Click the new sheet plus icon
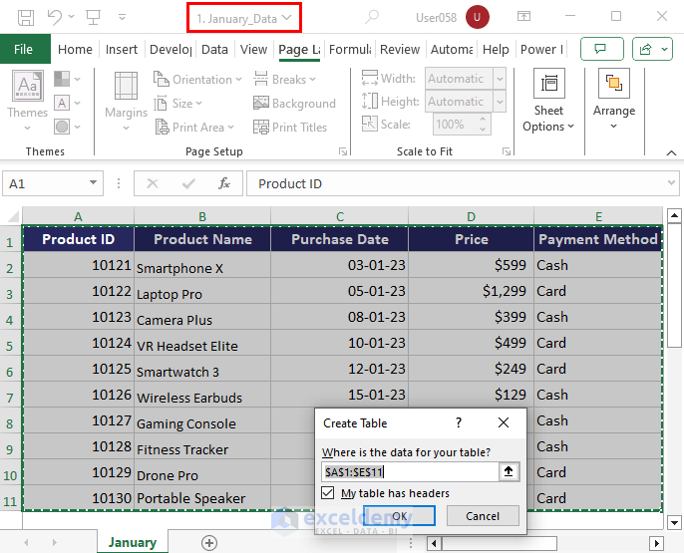Screen dimensions: 684x553 click(208, 543)
